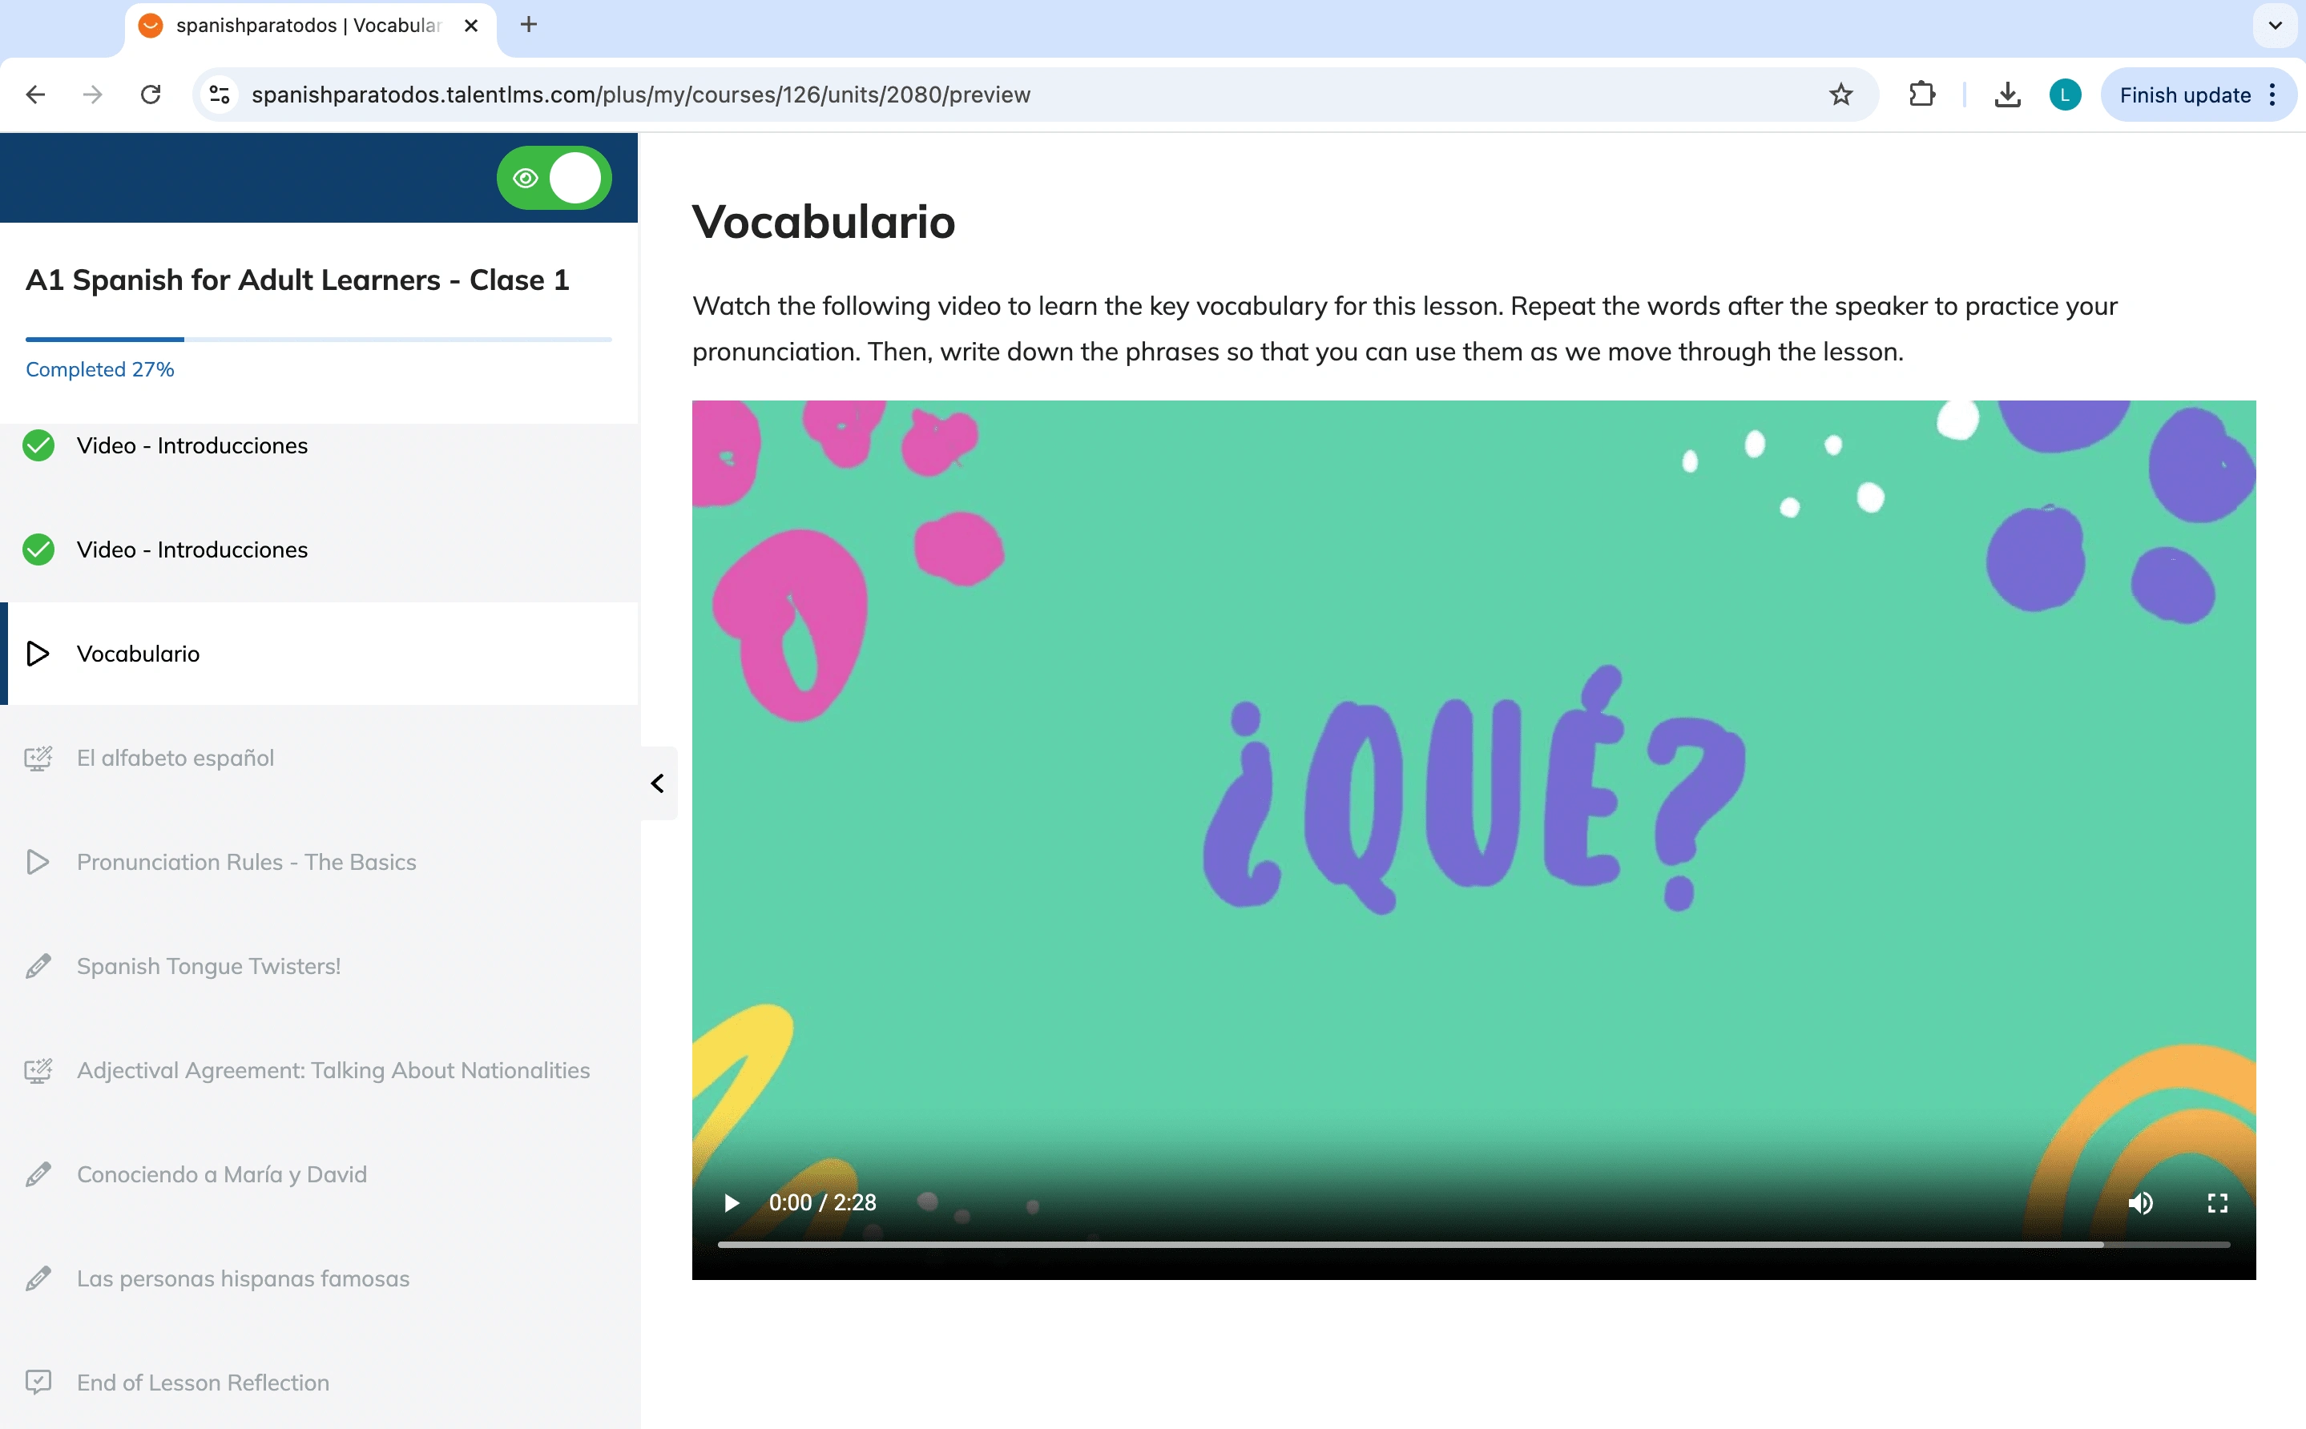Reload the current page
The height and width of the screenshot is (1429, 2306).
[x=151, y=95]
